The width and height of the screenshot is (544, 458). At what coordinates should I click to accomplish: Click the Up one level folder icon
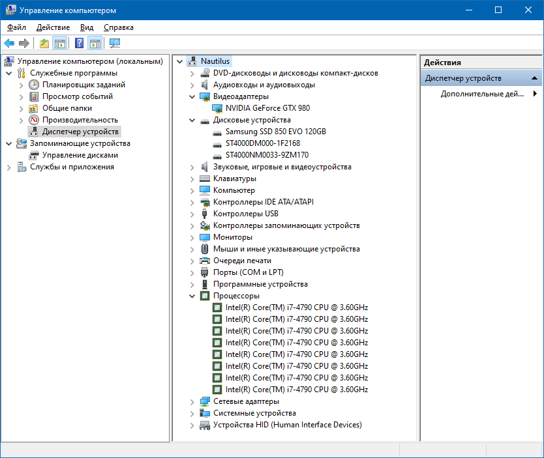point(44,44)
